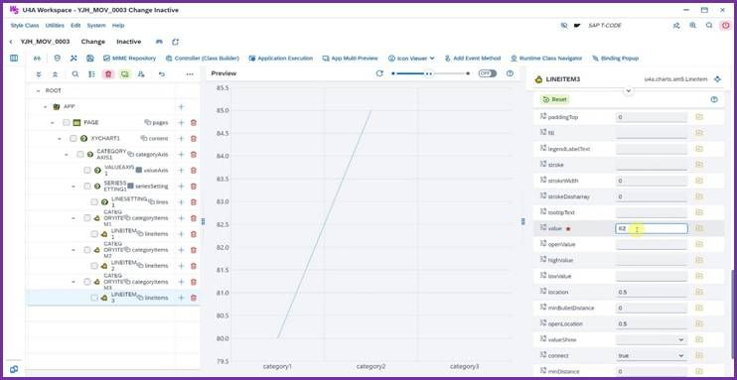Click the add plus icon for LINEITEM3
The image size is (737, 380).
181,298
